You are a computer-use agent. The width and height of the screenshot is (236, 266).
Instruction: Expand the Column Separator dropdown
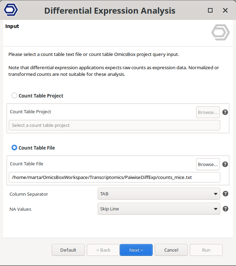(159, 194)
